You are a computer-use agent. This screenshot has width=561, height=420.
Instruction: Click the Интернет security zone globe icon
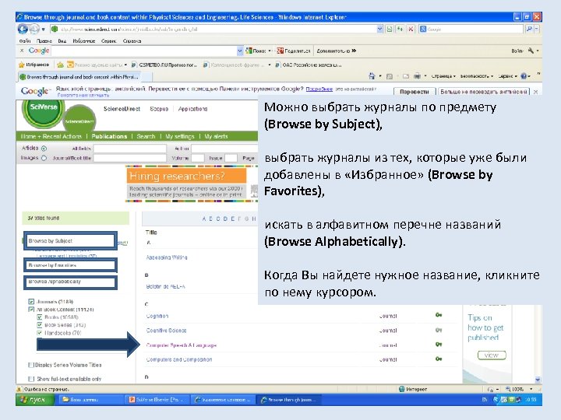pyautogui.click(x=402, y=389)
